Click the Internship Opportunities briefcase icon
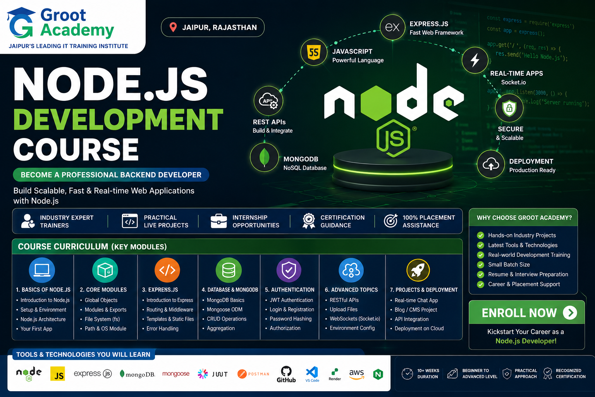 [219, 221]
